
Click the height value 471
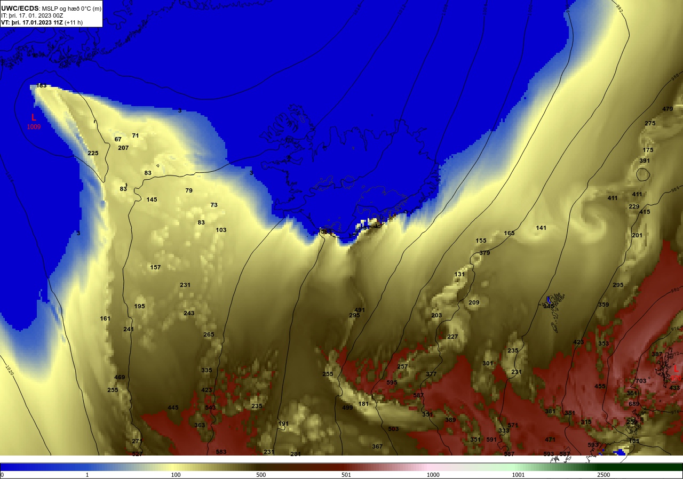tap(550, 440)
